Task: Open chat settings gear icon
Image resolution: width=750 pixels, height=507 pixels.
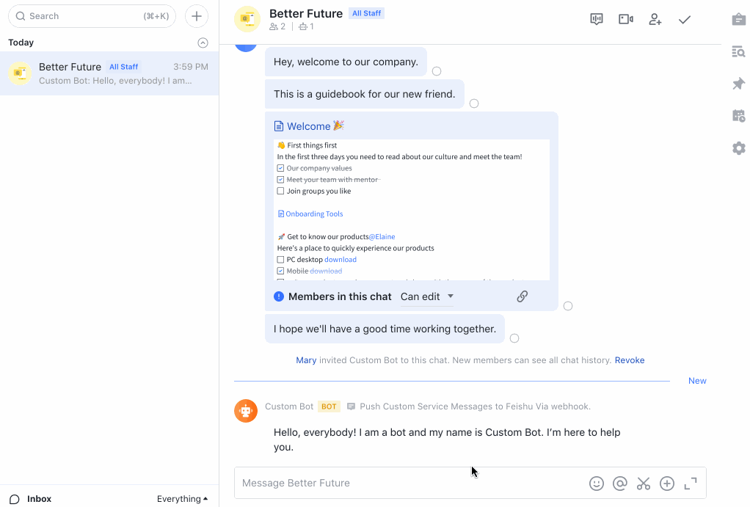Action: (738, 148)
